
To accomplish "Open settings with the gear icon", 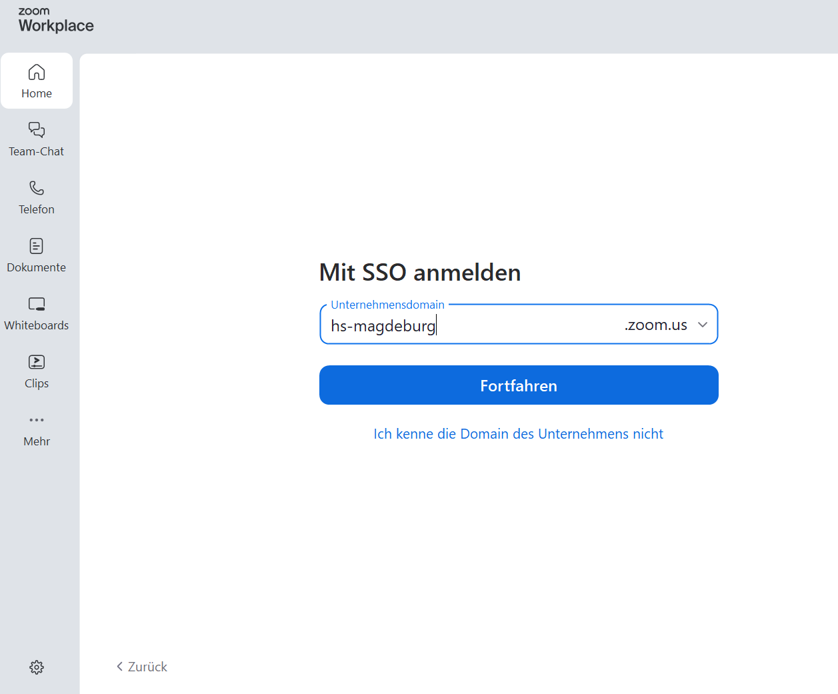I will click(37, 667).
